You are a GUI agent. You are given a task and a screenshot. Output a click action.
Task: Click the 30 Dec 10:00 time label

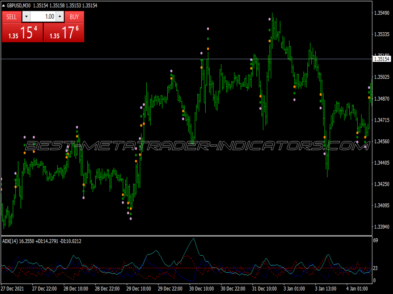[201, 288]
